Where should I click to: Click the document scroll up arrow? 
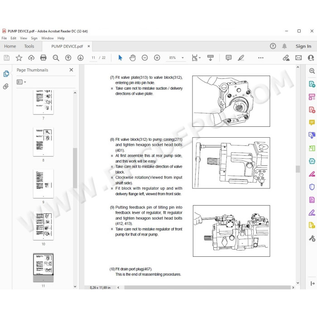298,67
